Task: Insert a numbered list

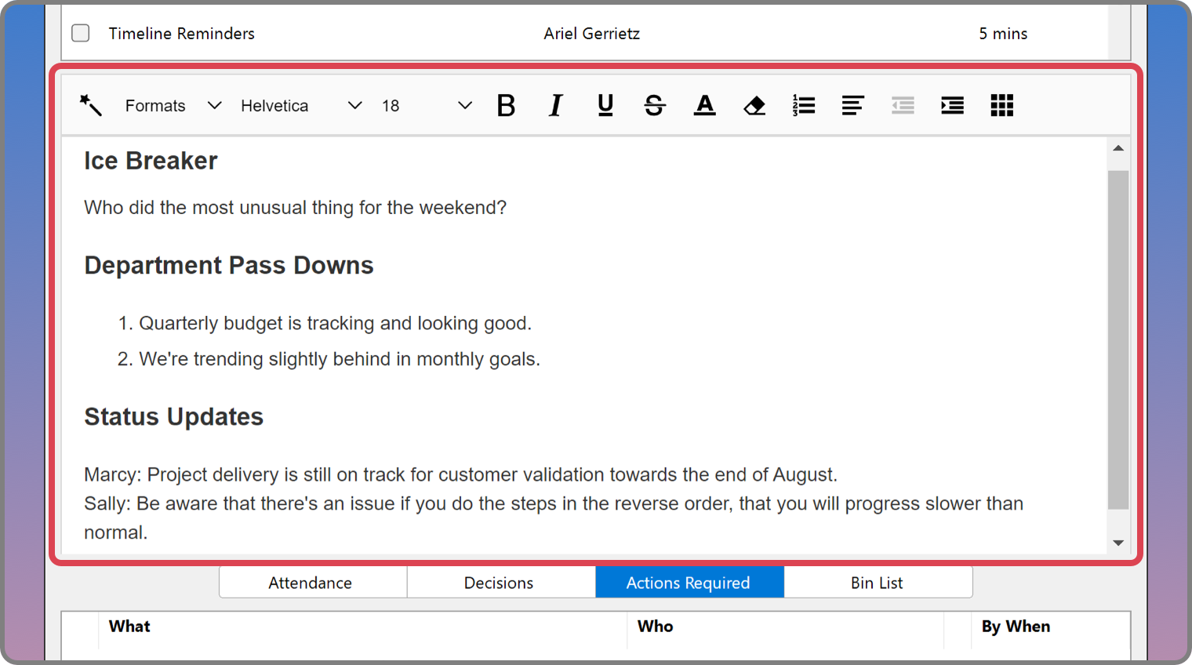Action: point(803,105)
